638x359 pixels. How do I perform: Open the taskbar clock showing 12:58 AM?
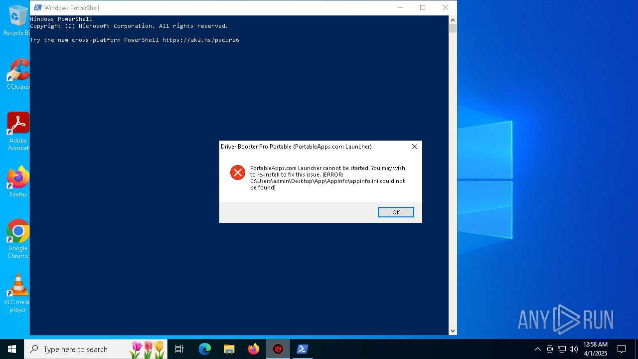pyautogui.click(x=595, y=349)
